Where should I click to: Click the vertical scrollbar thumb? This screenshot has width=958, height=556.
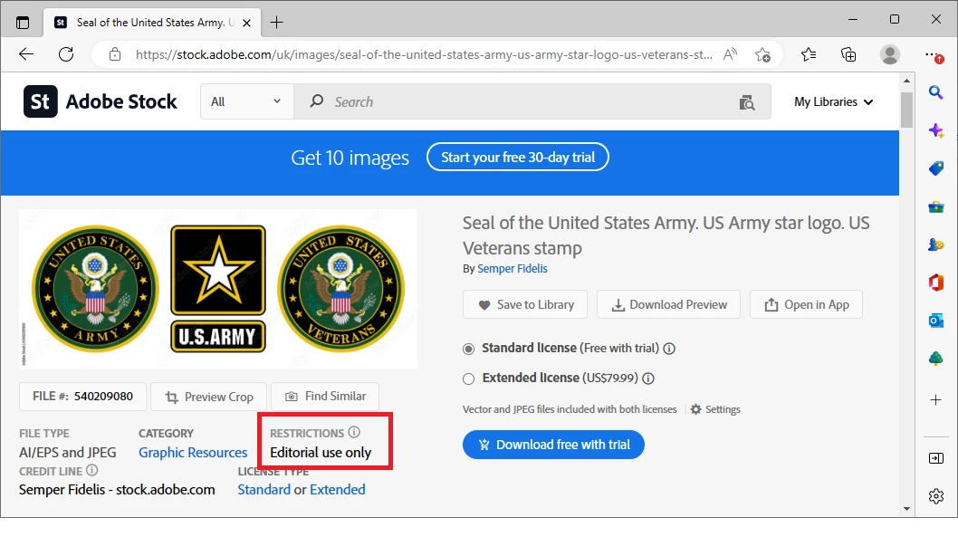906,110
